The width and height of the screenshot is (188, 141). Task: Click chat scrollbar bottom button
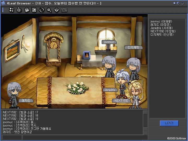(145, 133)
